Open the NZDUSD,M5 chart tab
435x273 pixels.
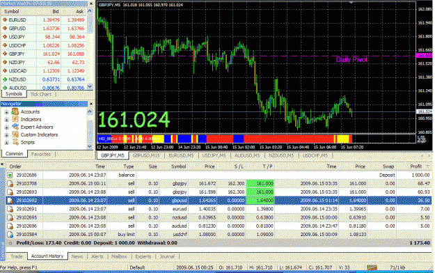click(281, 155)
